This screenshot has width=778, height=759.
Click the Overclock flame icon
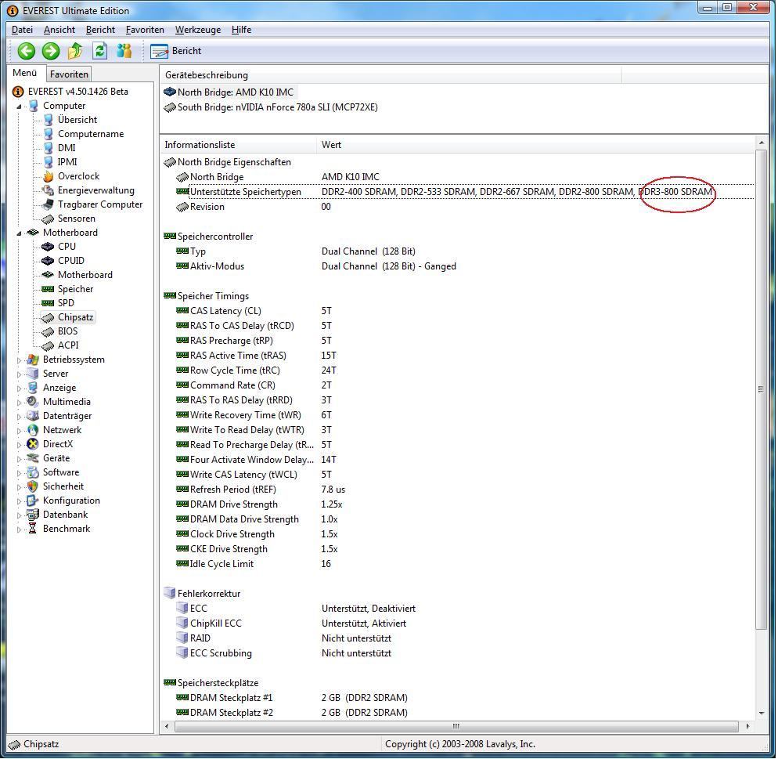tap(48, 176)
